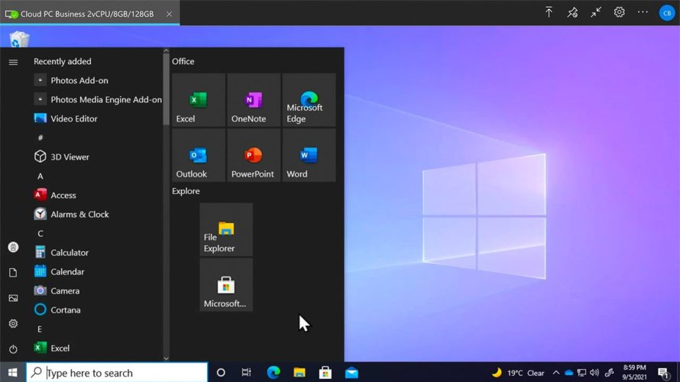Viewport: 680px width, 382px height.
Task: Click the Office tile group header
Action: point(183,61)
